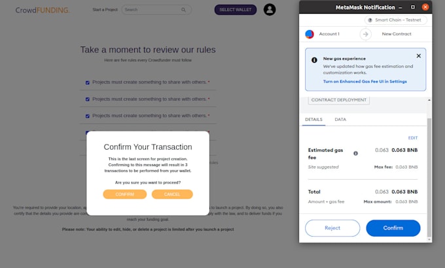Click the Smart Chain network icon

(x=370, y=20)
